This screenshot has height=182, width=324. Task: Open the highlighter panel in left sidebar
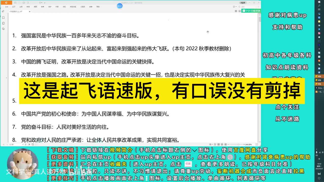tap(3, 11)
